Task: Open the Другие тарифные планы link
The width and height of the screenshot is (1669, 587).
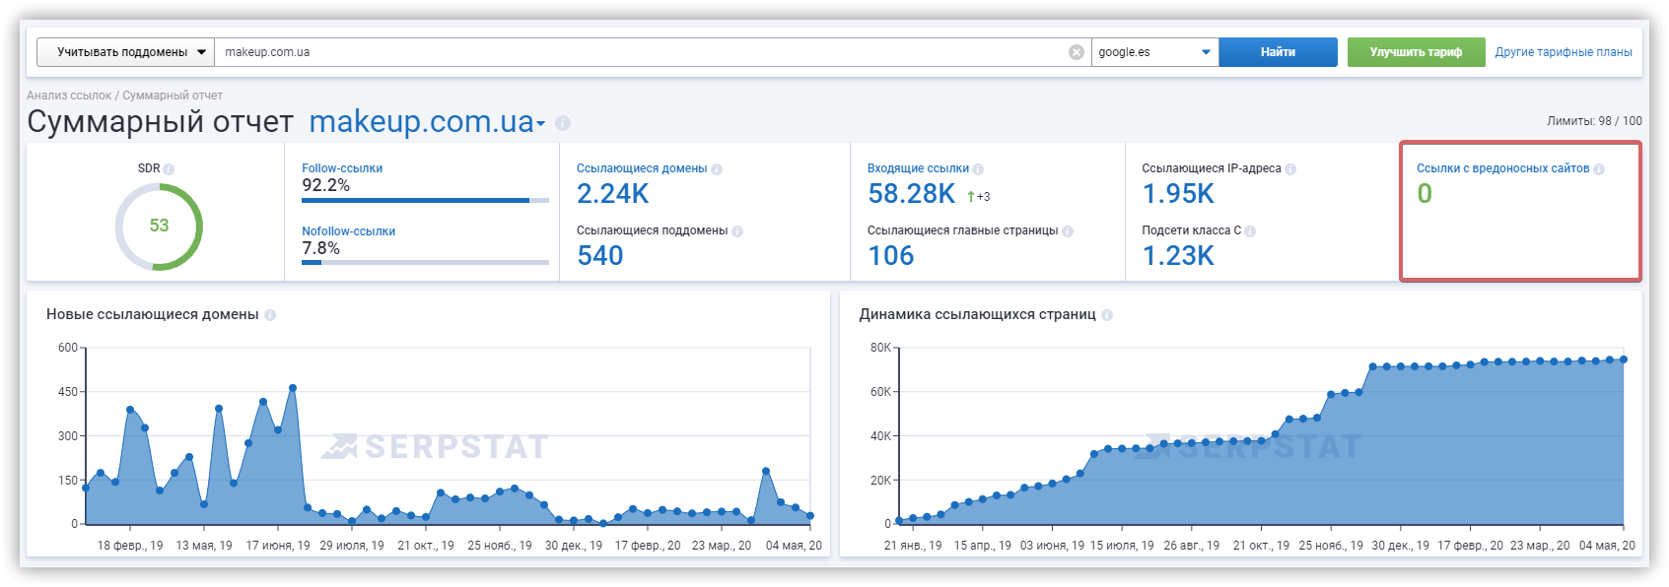Action: pyautogui.click(x=1564, y=52)
